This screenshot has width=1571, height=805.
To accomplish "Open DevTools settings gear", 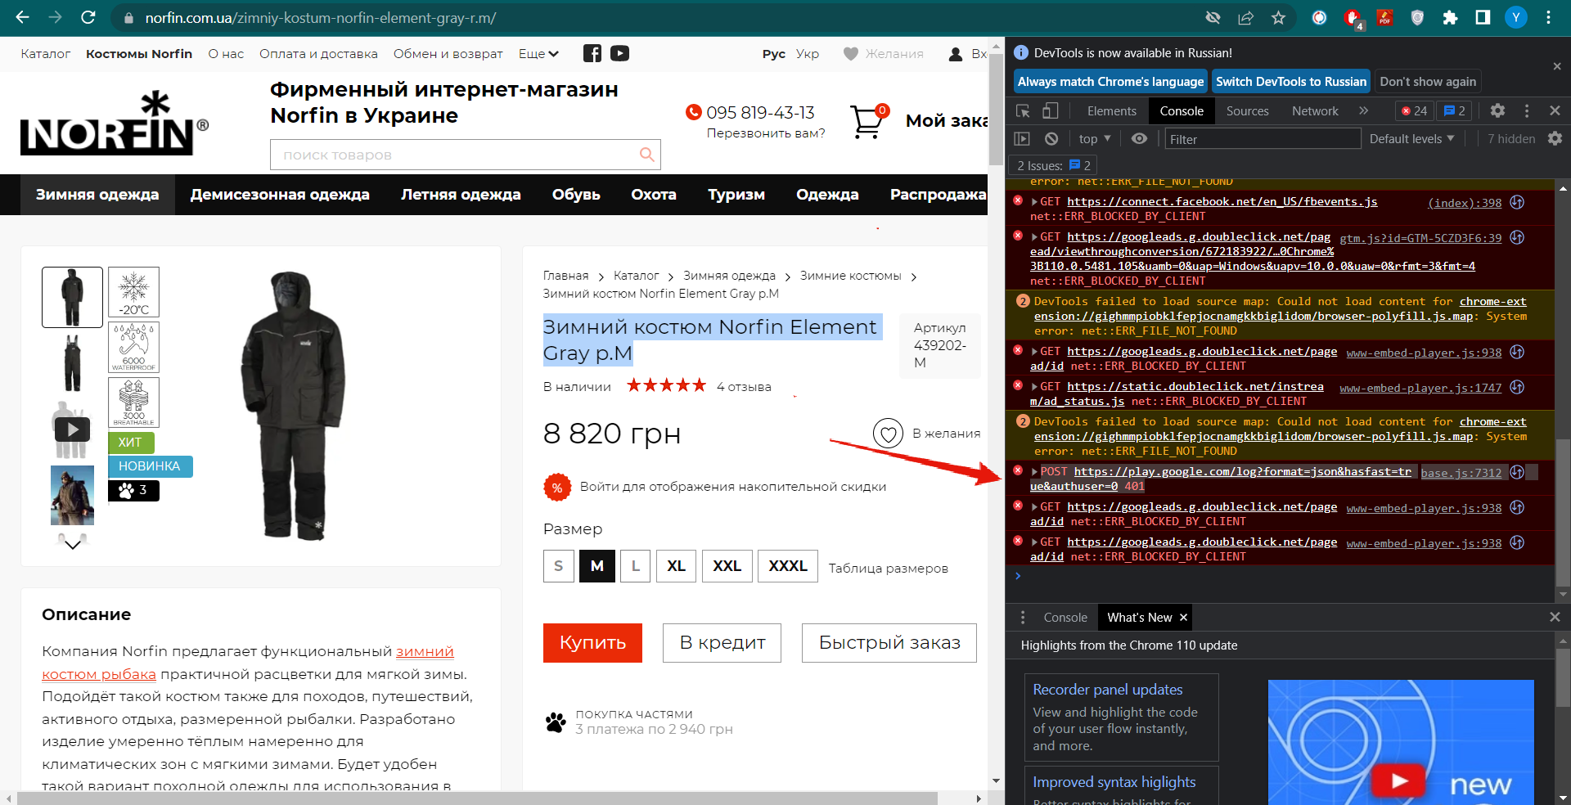I will [1497, 110].
